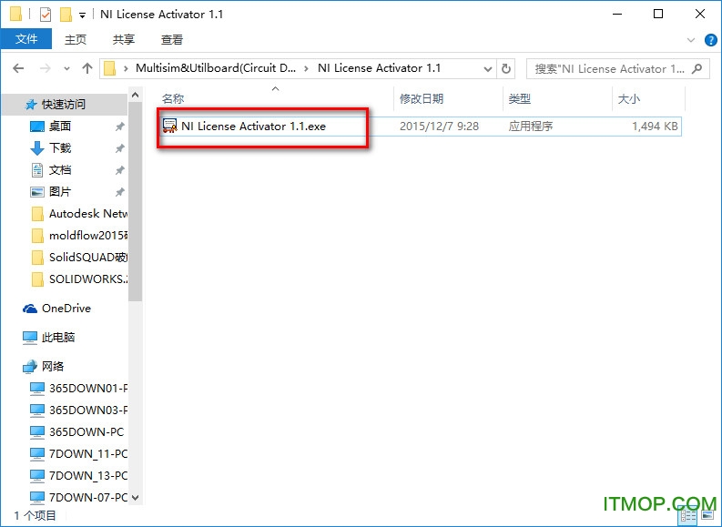The height and width of the screenshot is (527, 722).
Task: Open network computer 7DOWN_13-PC
Action: tap(87, 475)
